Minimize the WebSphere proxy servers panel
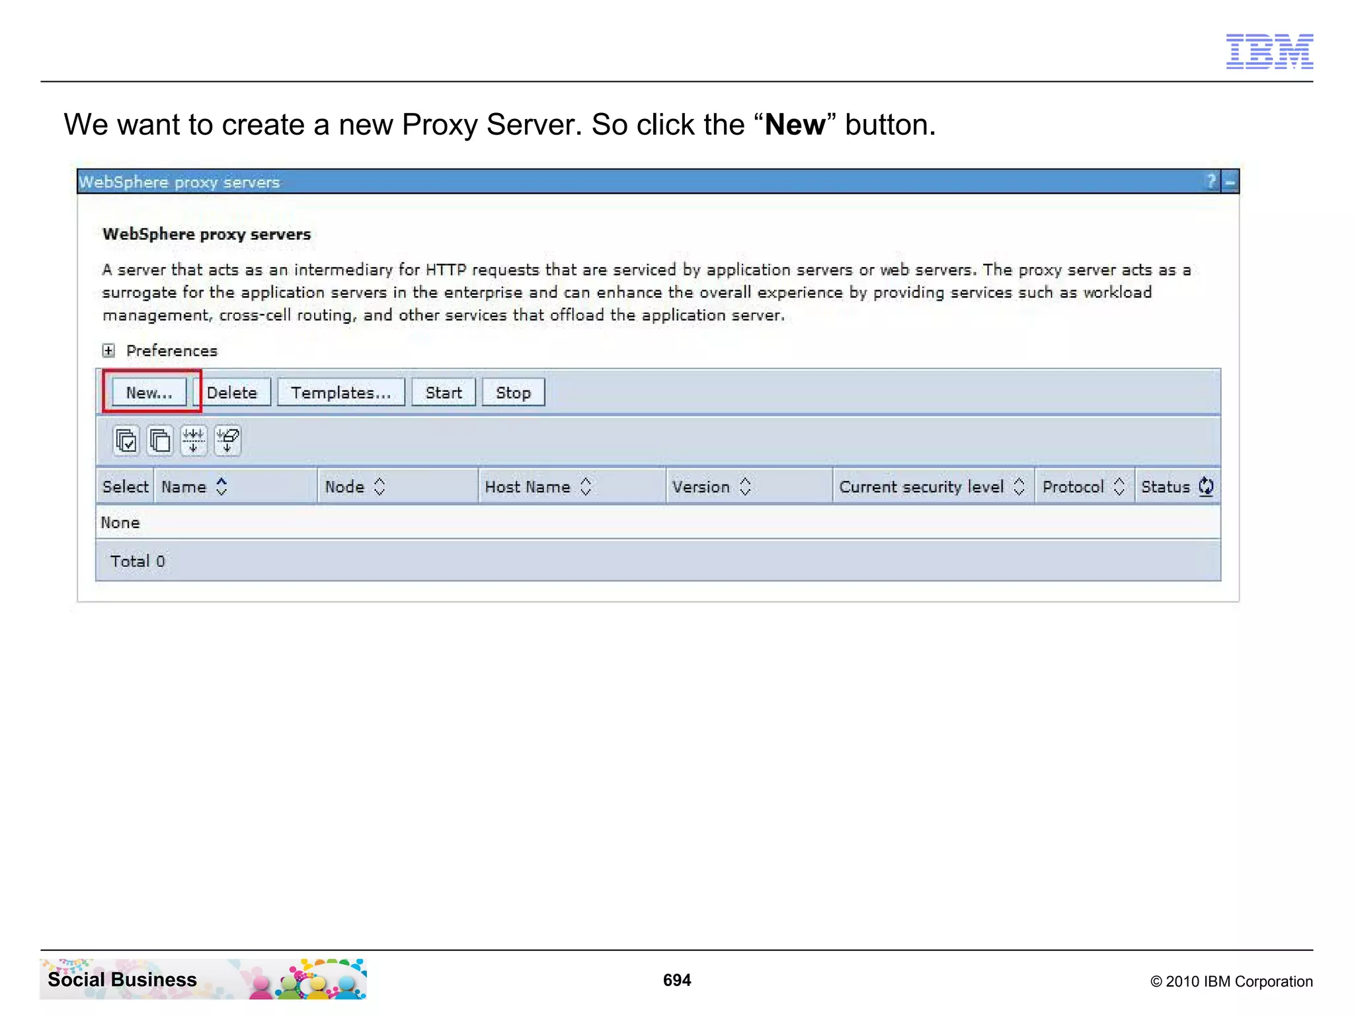Screen dimensions: 1354x1015 click(1230, 181)
